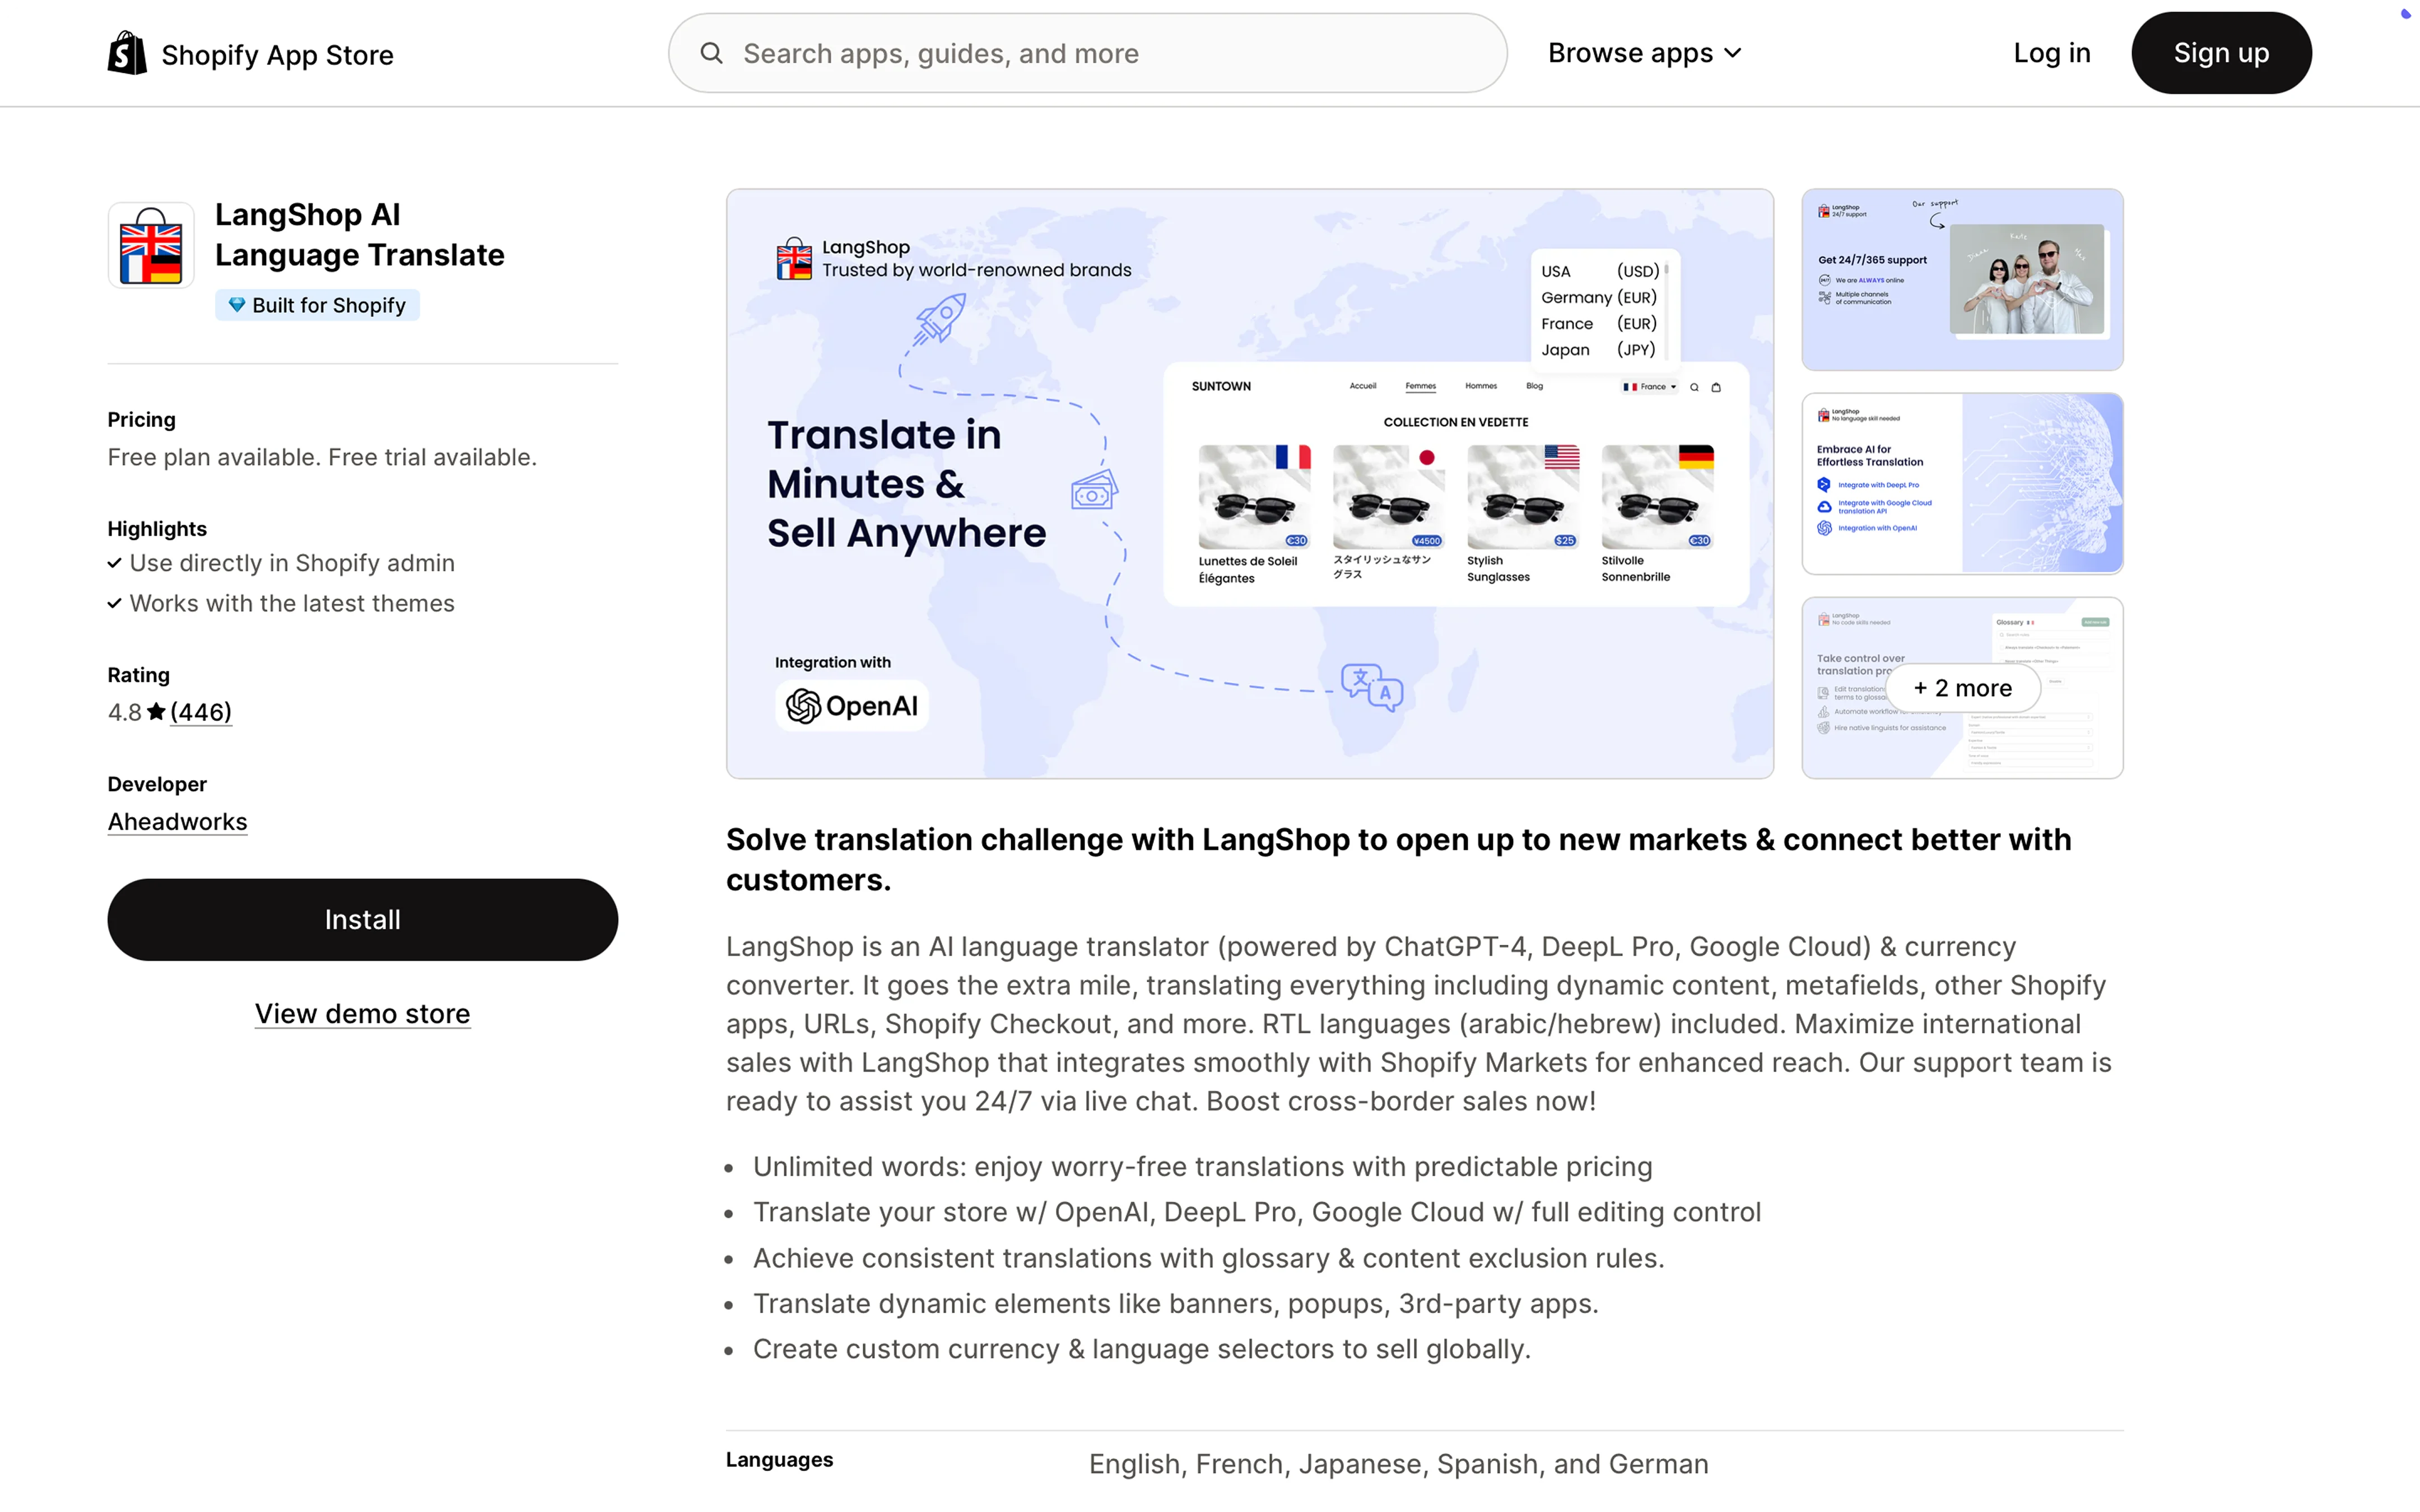Click the Shopify bag logo icon
The height and width of the screenshot is (1512, 2420).
pyautogui.click(x=127, y=53)
